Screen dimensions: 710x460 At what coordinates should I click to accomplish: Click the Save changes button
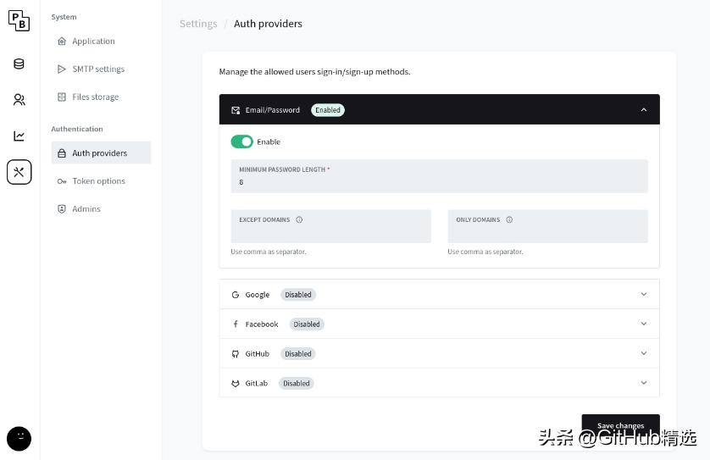[620, 425]
